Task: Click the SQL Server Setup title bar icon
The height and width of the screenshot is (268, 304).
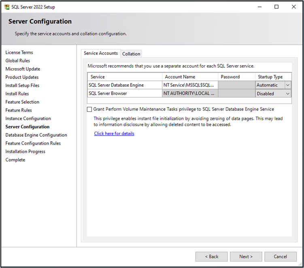Action: tap(7, 7)
